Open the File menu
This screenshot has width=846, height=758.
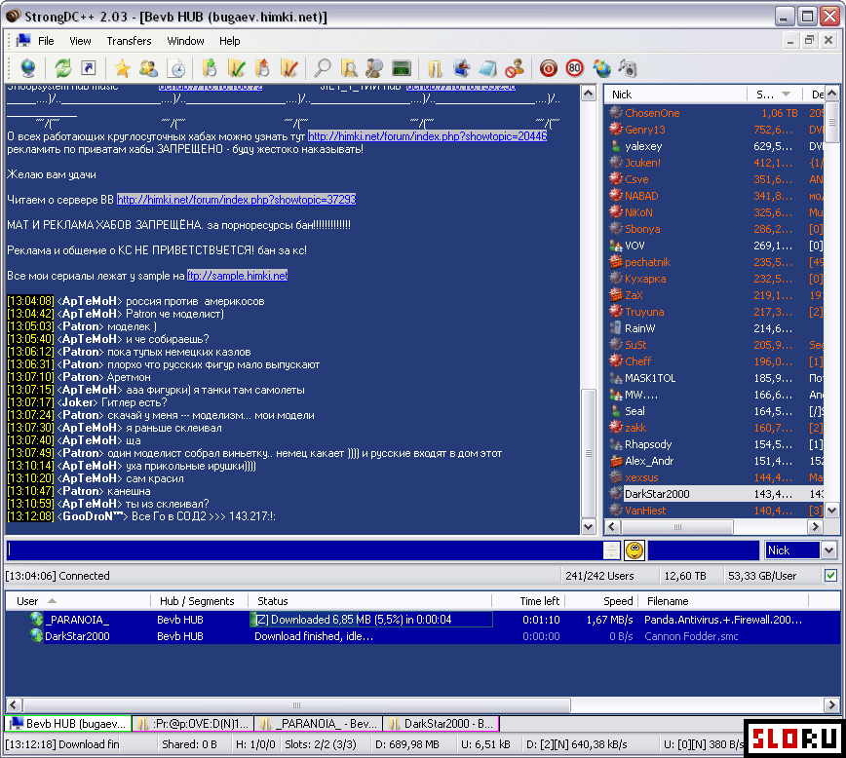coord(46,41)
